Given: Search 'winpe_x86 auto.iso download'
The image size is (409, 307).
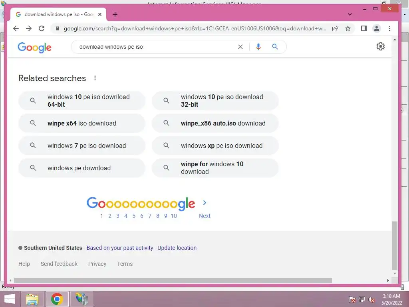Looking at the screenshot, I should click(215, 123).
